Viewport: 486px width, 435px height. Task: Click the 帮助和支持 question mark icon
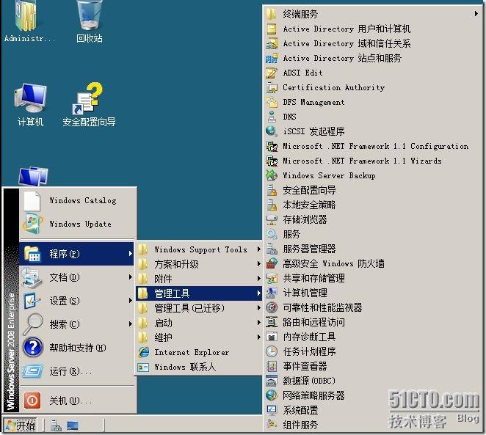coord(32,348)
